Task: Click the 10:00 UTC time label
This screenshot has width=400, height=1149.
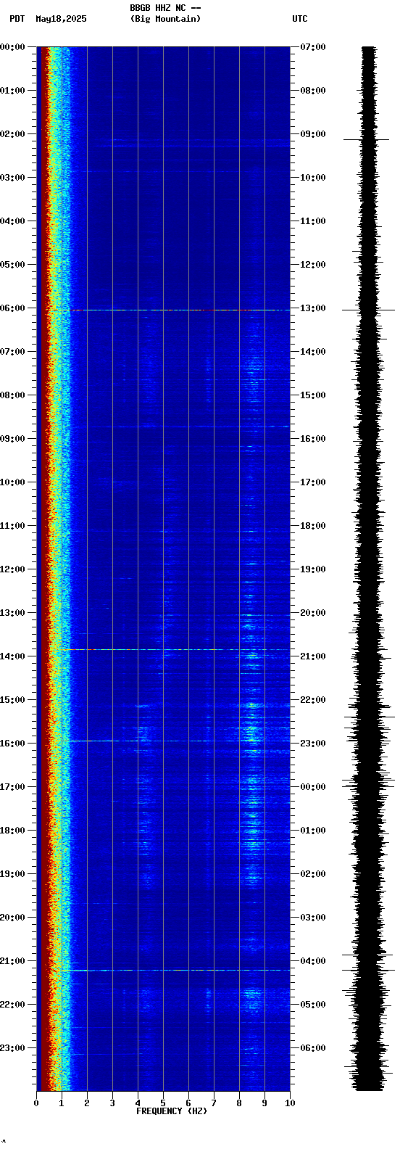Action: coord(313,178)
